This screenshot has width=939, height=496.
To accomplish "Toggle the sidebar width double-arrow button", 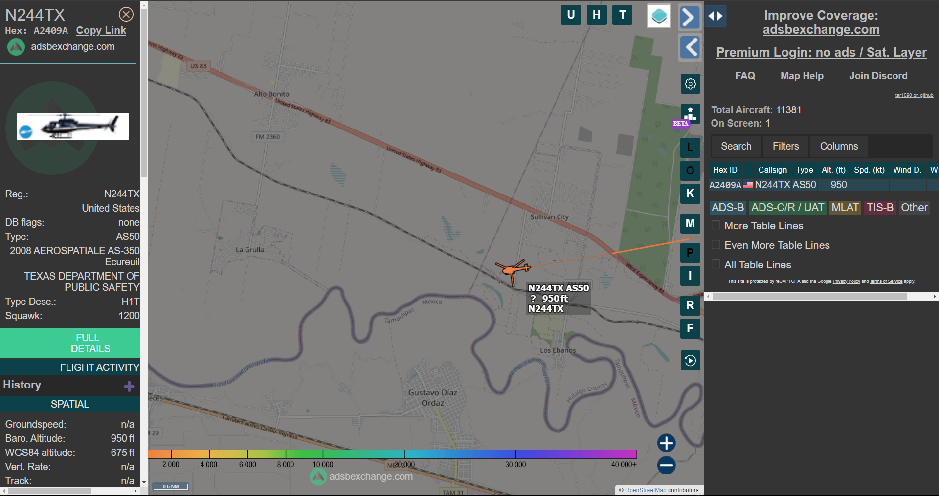I will (715, 16).
